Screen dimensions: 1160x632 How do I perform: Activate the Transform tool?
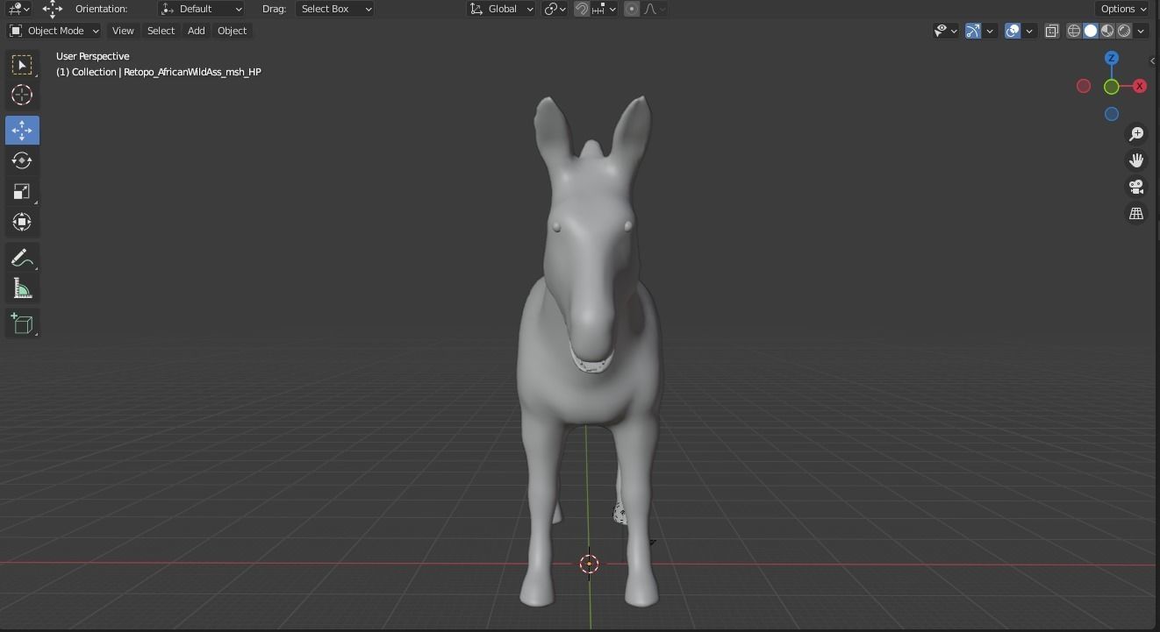coord(22,222)
